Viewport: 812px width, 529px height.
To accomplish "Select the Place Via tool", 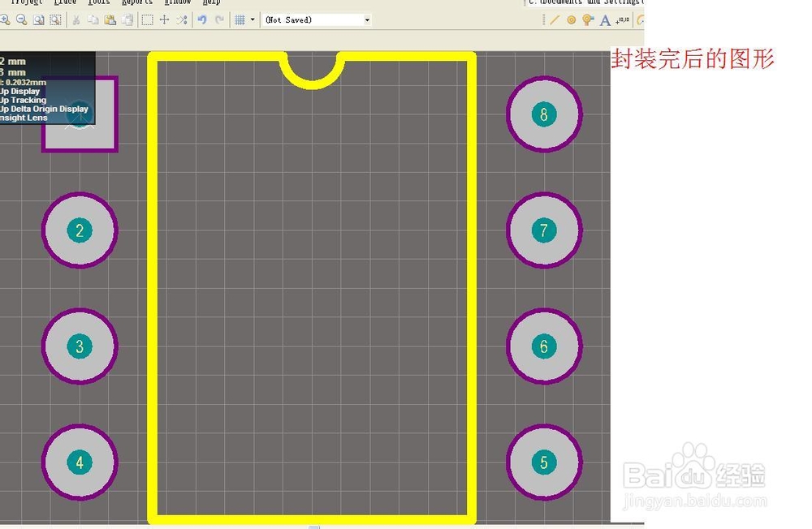I will tap(588, 20).
